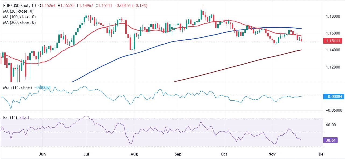Click the Jun label on time axis
Screen dimensions: 345x159
click(42, 154)
